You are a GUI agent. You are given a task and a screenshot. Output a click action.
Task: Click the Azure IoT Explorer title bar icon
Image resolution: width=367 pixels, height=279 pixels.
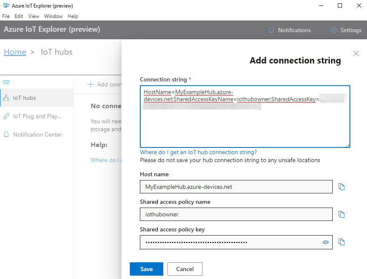(x=6, y=5)
